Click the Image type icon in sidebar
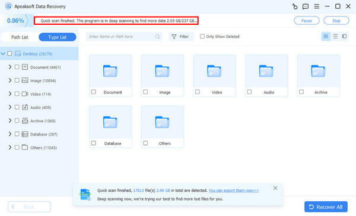The width and height of the screenshot is (356, 216). (x=25, y=80)
